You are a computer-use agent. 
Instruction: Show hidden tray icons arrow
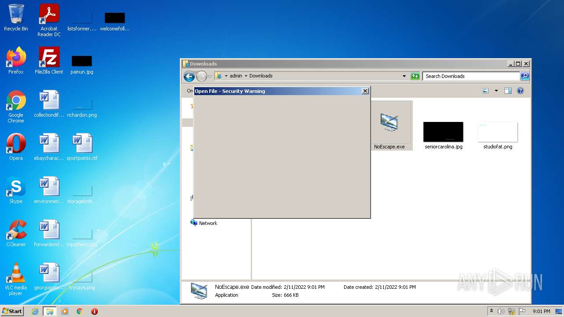[x=491, y=311]
